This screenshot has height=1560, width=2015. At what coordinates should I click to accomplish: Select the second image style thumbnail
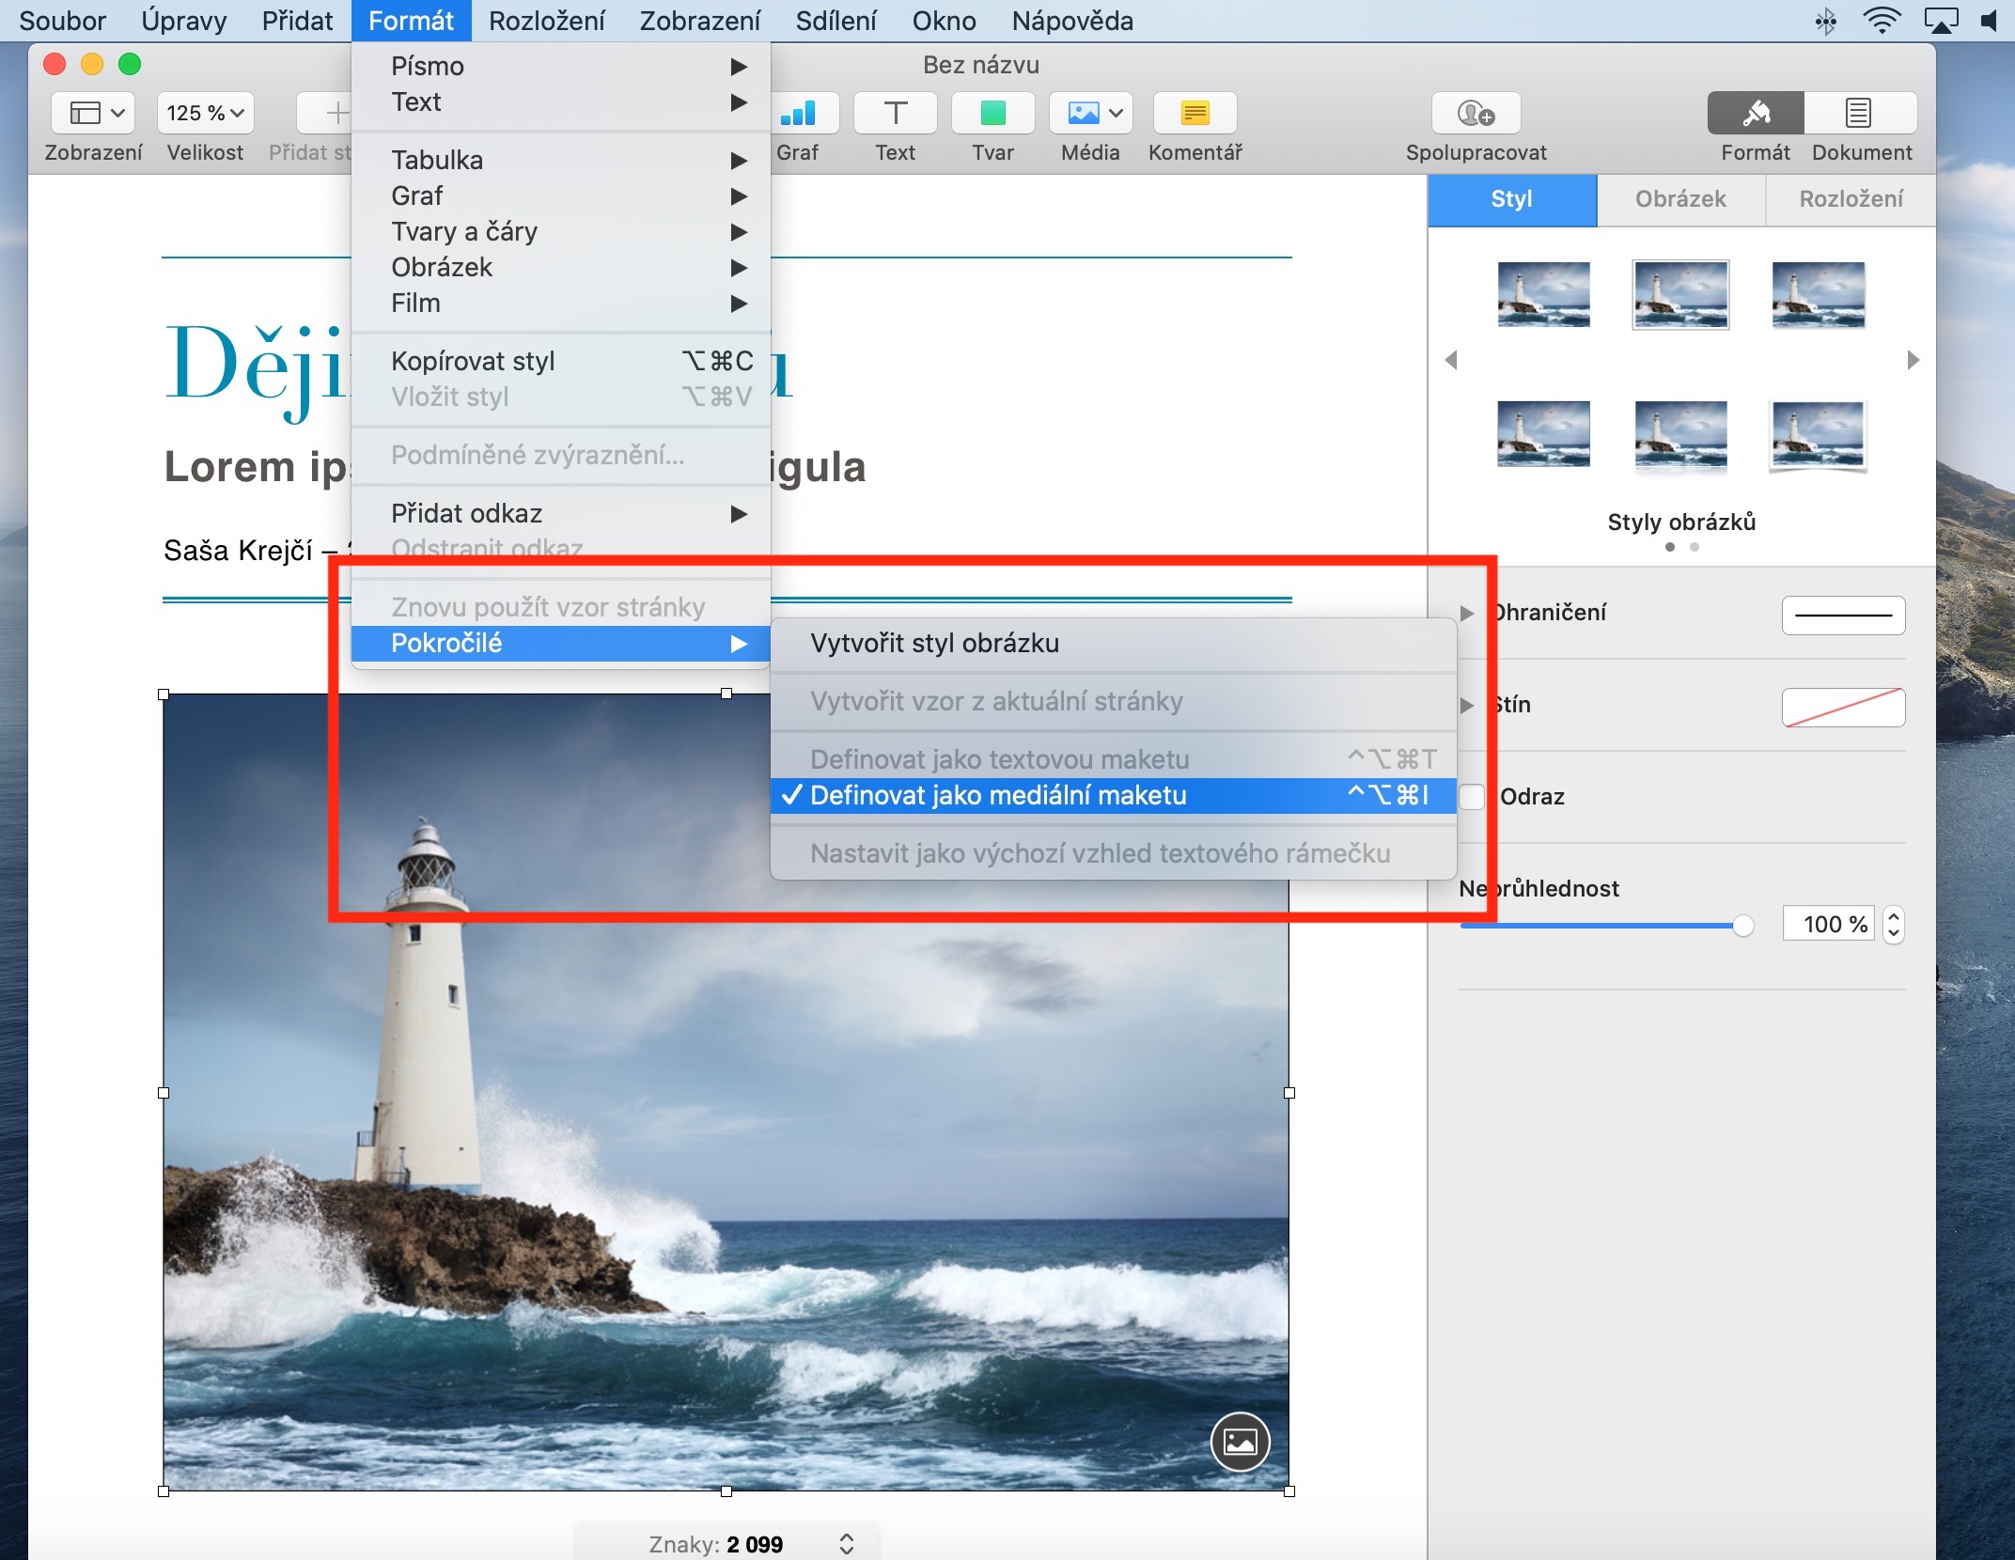(x=1680, y=294)
